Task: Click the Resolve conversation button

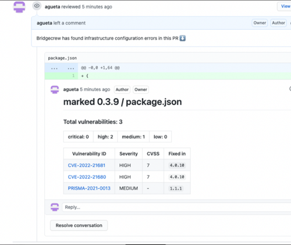Action: click(79, 225)
